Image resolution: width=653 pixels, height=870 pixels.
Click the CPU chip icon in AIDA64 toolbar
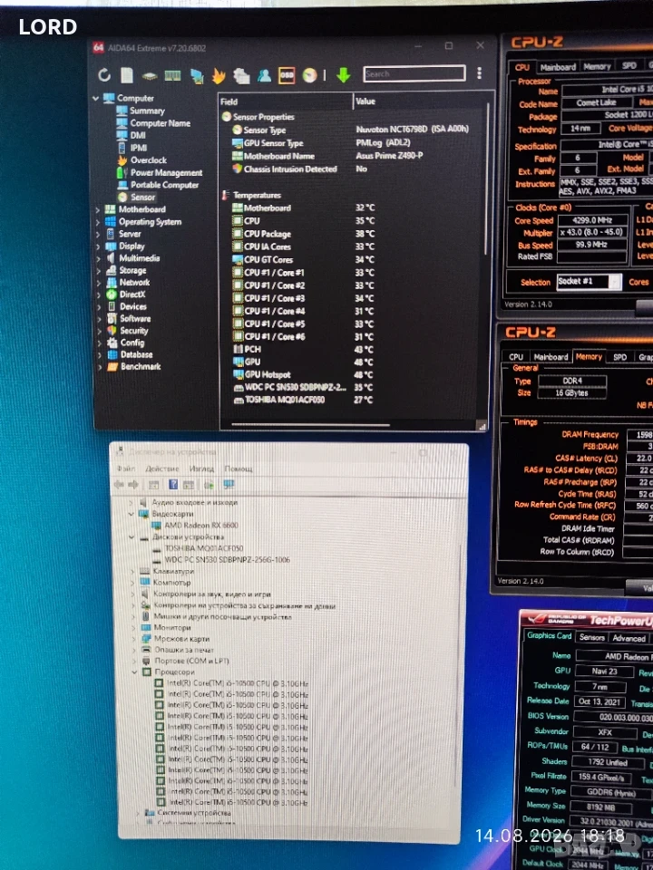pyautogui.click(x=150, y=75)
